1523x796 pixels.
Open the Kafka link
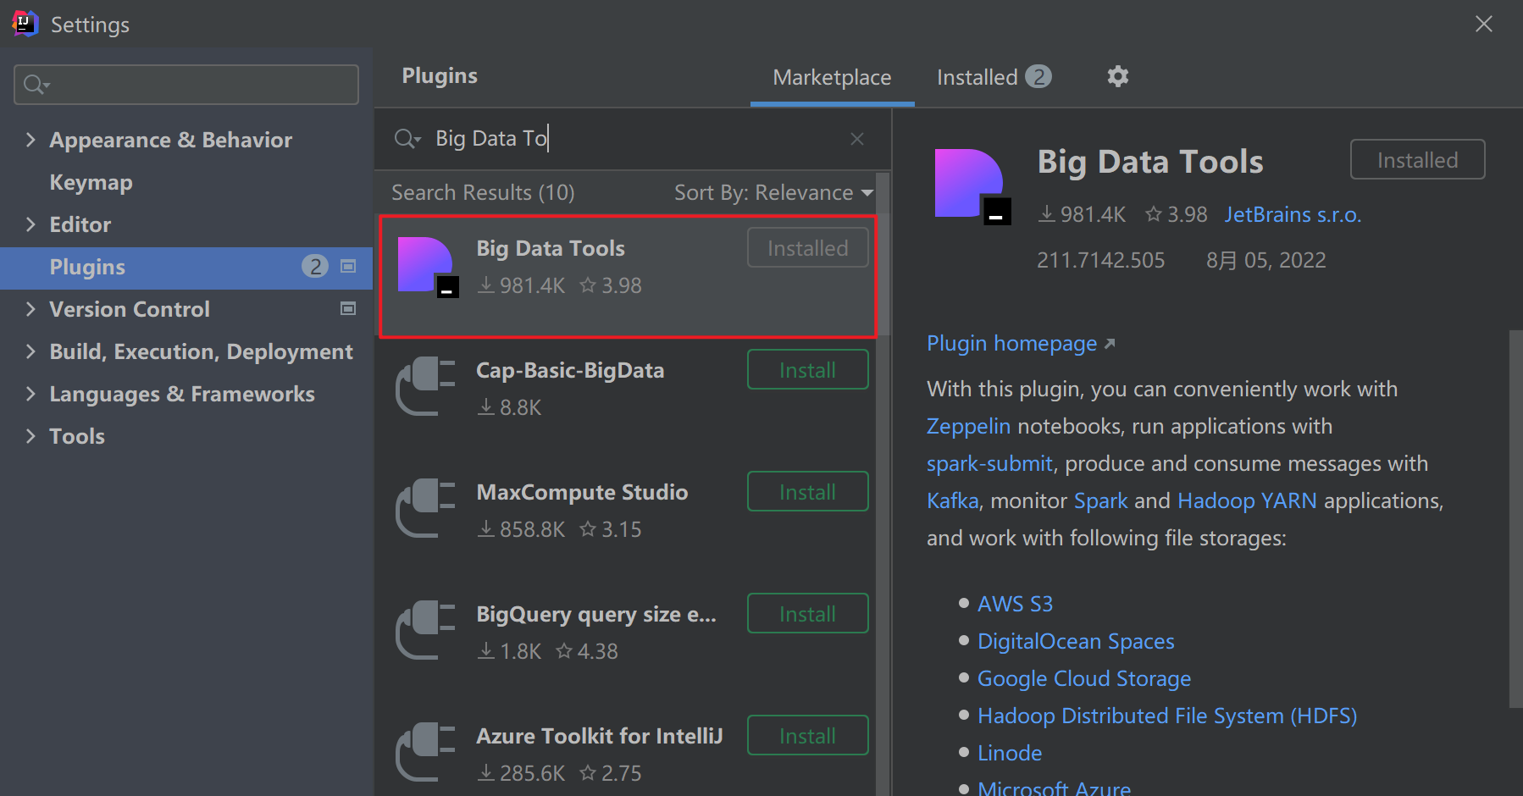click(952, 500)
